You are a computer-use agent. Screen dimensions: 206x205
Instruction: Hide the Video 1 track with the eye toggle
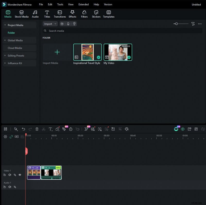click(20, 175)
